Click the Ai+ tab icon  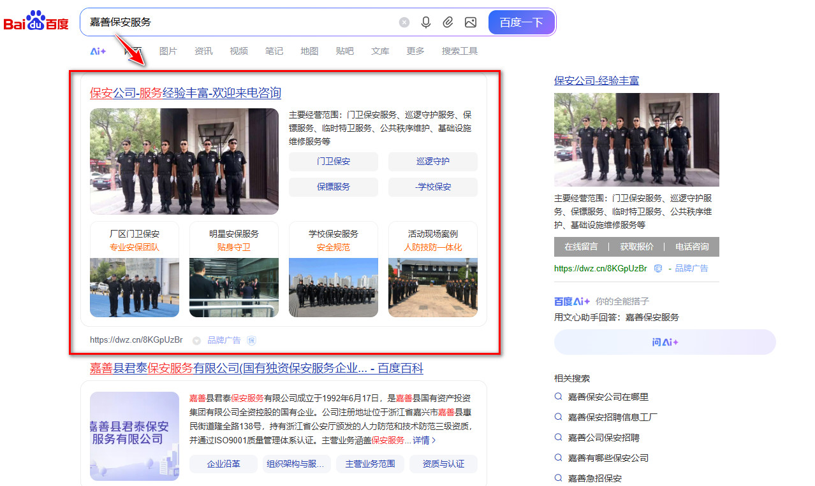pyautogui.click(x=98, y=51)
